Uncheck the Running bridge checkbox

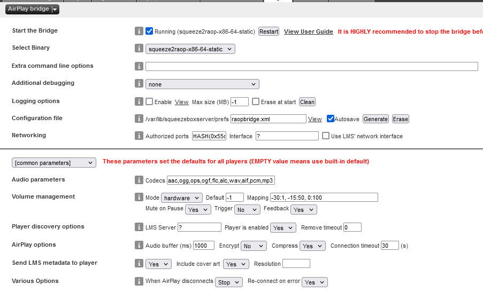(149, 31)
